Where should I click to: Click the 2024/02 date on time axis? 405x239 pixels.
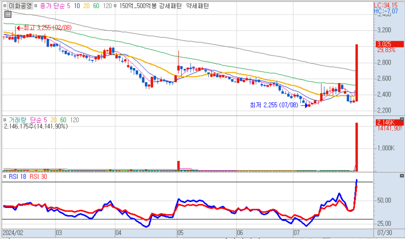point(14,232)
